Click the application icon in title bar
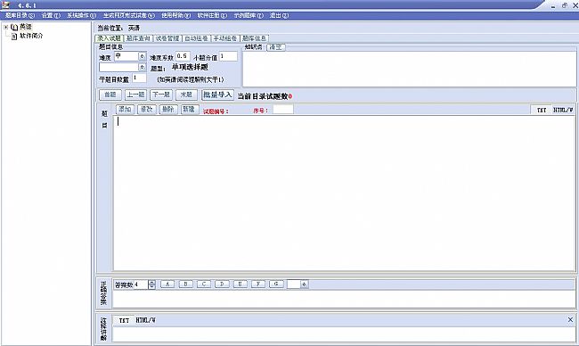Screen dimensions: 579x346 pyautogui.click(x=5, y=5)
